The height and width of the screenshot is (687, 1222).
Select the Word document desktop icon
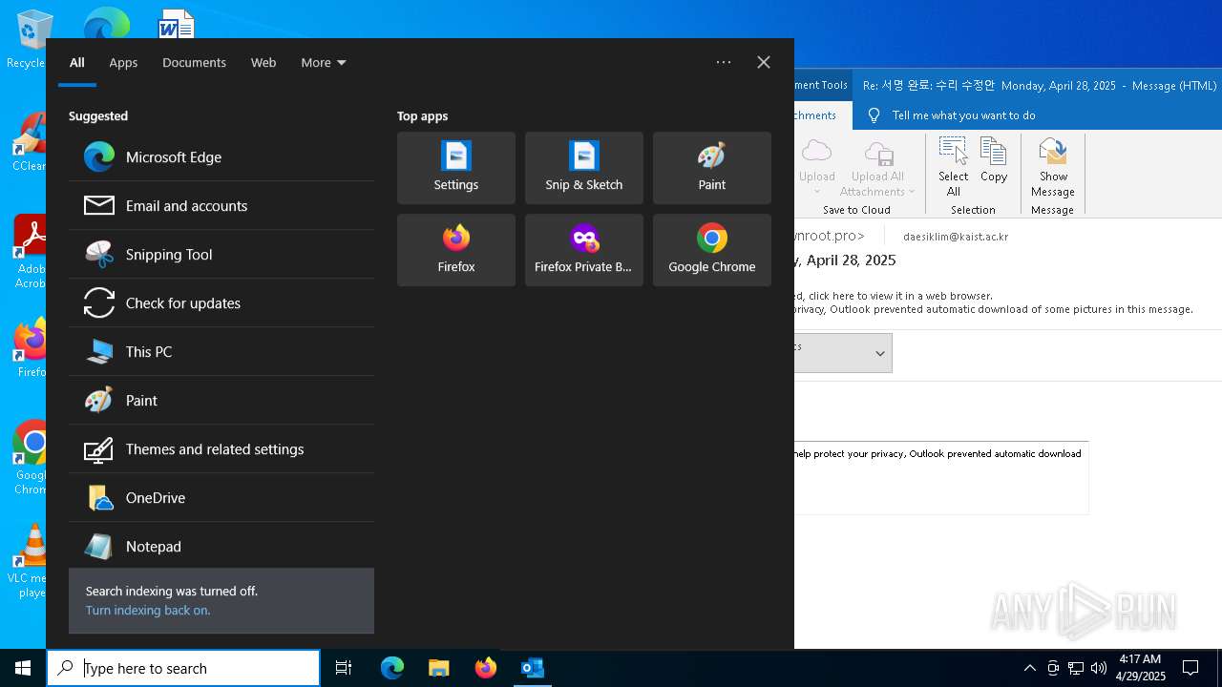176,23
